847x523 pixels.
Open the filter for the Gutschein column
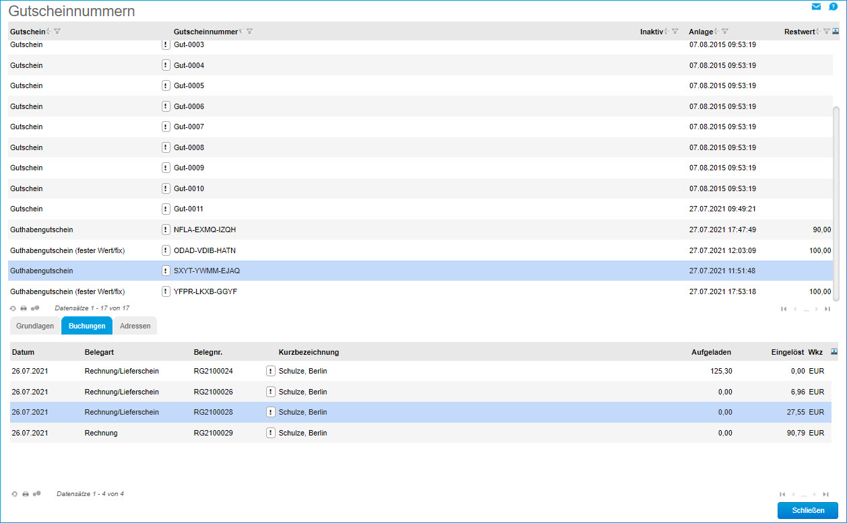(x=57, y=32)
